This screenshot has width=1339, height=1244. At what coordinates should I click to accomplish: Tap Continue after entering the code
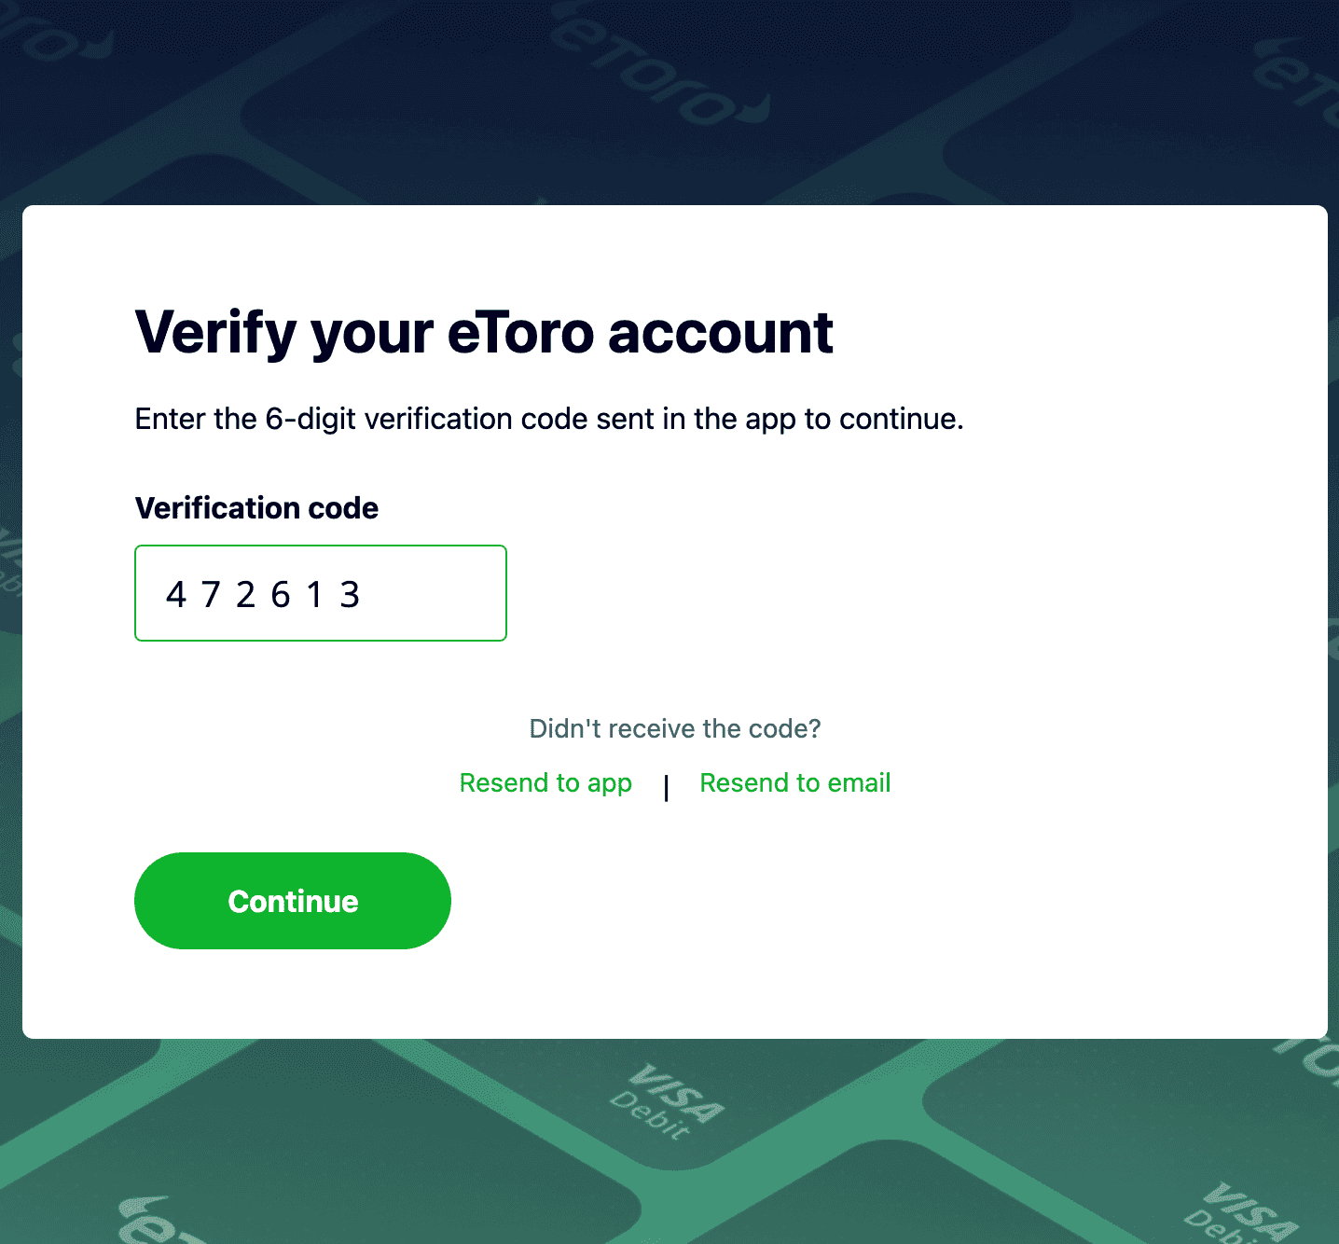292,901
